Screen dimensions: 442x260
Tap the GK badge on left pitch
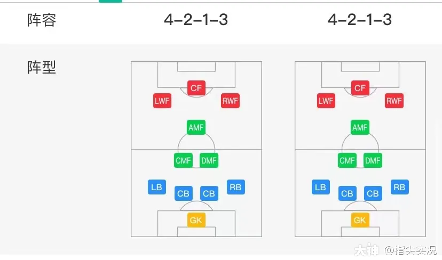pyautogui.click(x=196, y=220)
